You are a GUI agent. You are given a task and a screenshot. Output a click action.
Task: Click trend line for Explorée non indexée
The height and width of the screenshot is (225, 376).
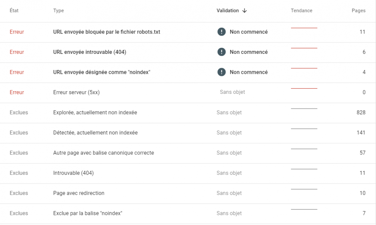point(304,109)
